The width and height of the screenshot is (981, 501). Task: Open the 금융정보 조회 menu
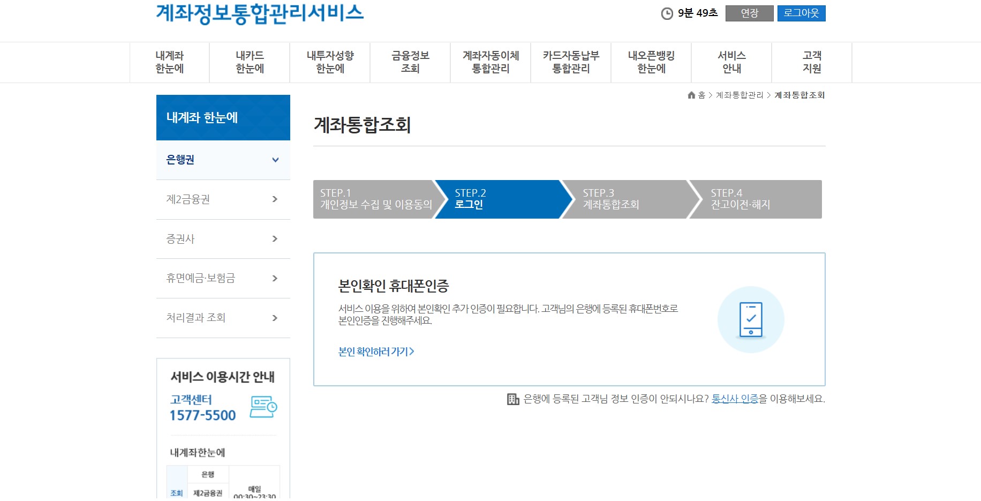410,61
